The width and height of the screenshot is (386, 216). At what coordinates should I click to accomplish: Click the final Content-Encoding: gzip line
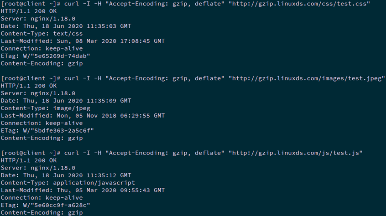pos(42,212)
